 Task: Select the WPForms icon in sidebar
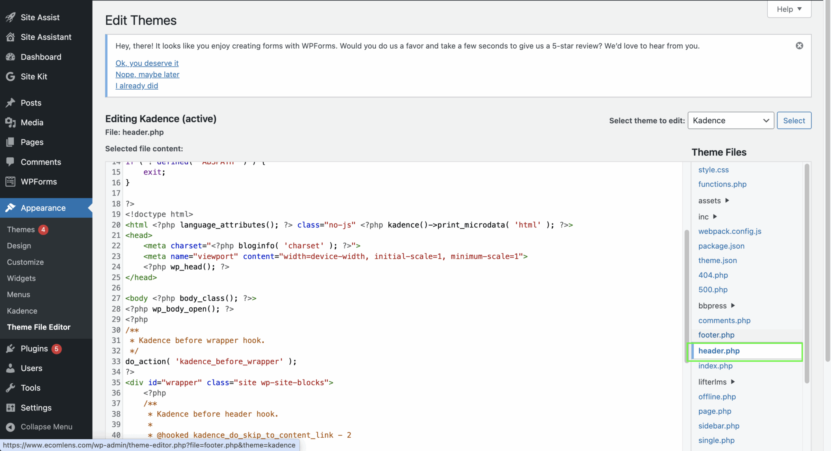coord(11,181)
